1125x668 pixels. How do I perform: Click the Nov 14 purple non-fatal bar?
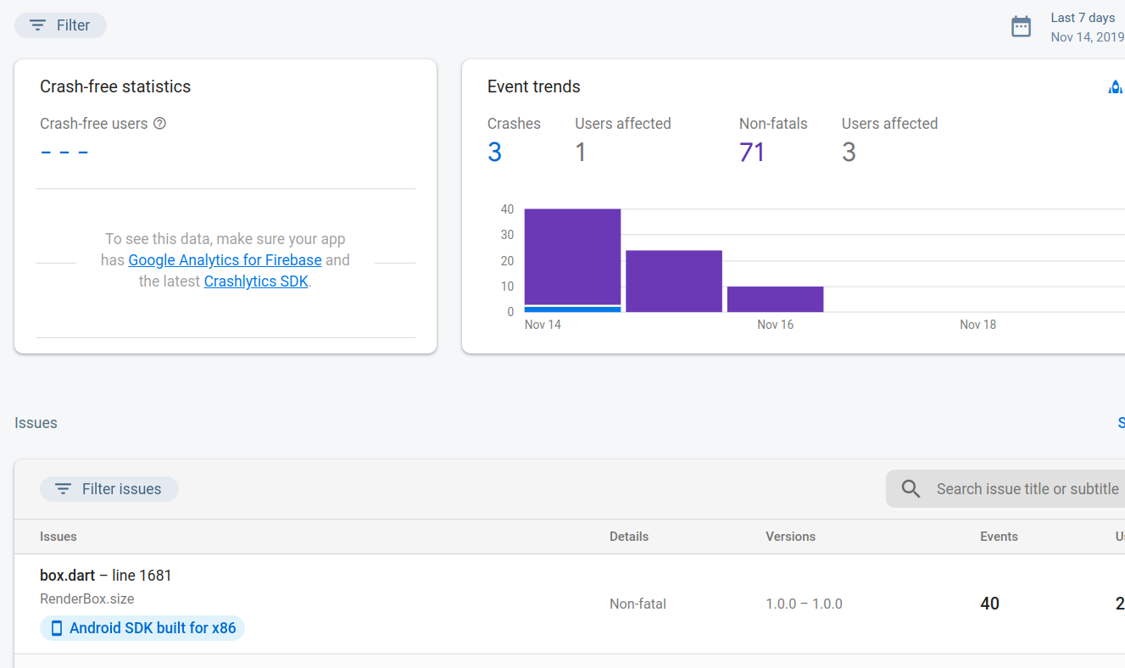point(573,257)
